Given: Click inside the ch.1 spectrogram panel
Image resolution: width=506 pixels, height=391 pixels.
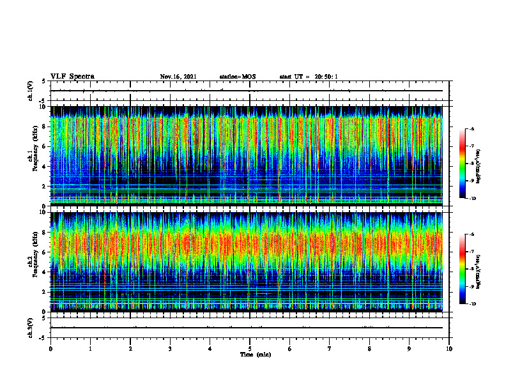Looking at the screenshot, I should pyautogui.click(x=247, y=156).
